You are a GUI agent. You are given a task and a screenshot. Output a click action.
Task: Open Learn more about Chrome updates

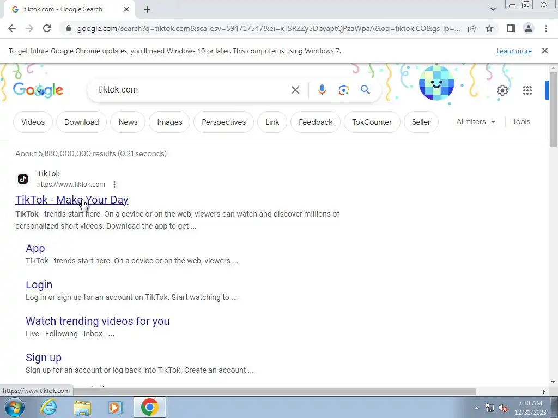tap(514, 51)
